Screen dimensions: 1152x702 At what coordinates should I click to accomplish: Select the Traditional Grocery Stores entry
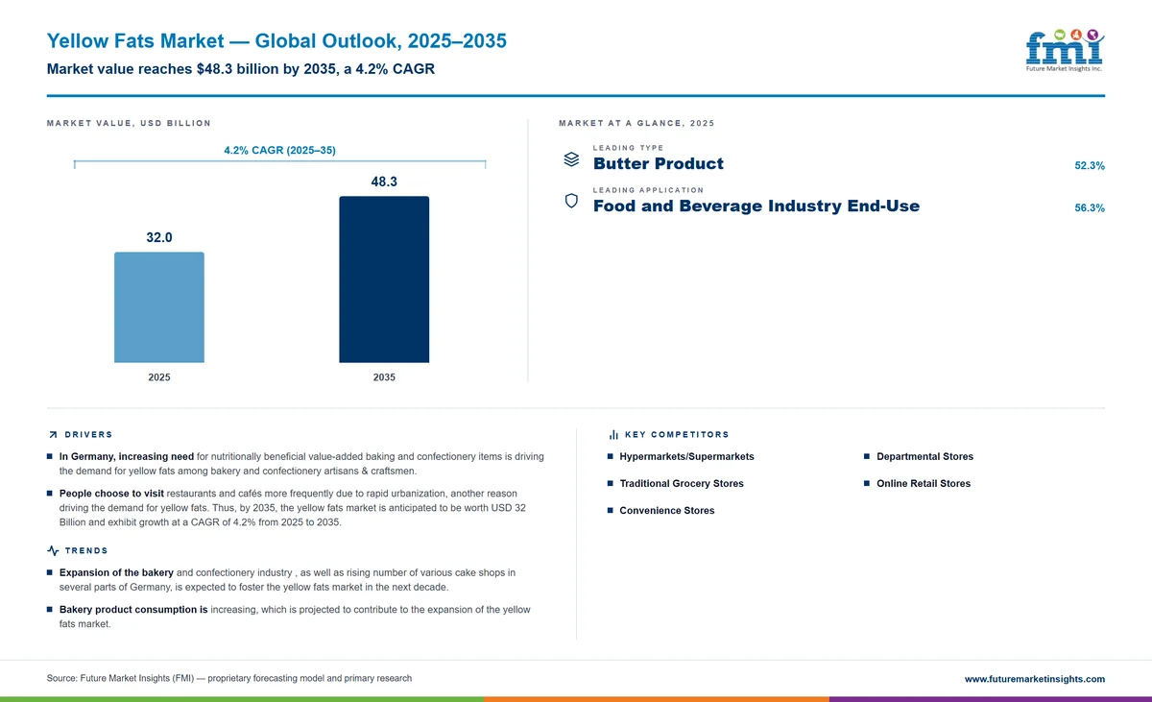tap(682, 483)
